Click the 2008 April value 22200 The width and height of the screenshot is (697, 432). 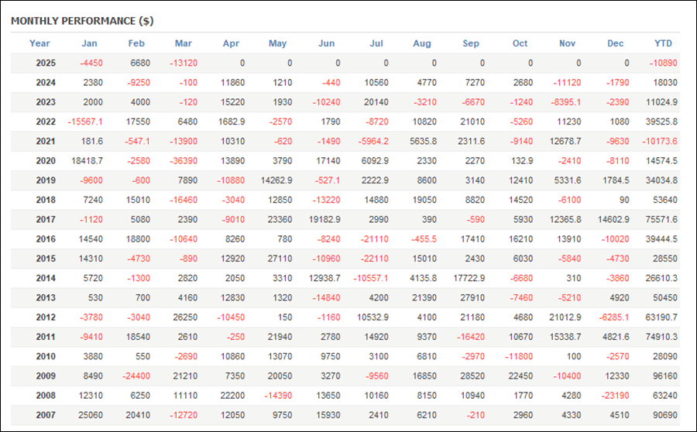pos(232,396)
